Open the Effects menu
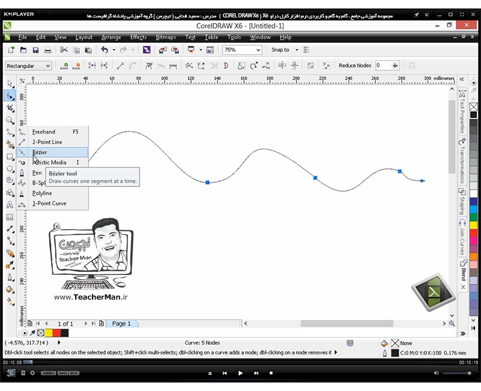Screen dimensions: 481x391 point(138,37)
